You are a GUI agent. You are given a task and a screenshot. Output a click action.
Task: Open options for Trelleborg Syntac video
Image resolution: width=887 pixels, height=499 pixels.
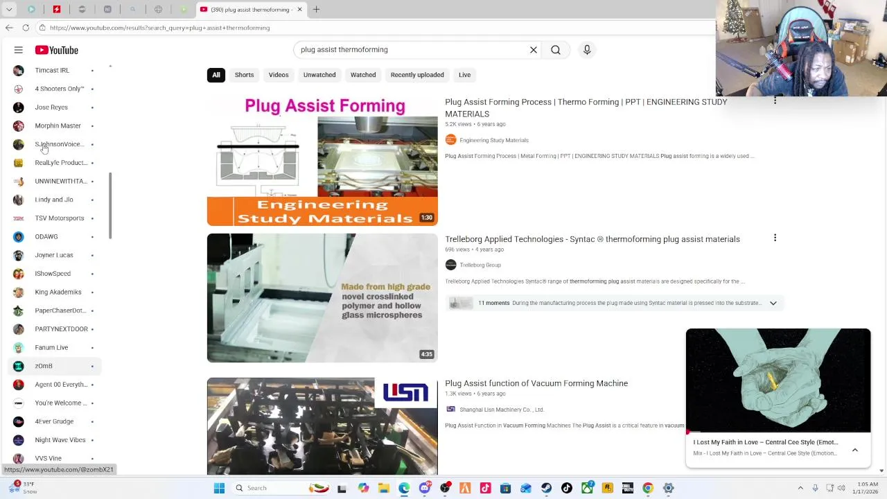coord(775,238)
